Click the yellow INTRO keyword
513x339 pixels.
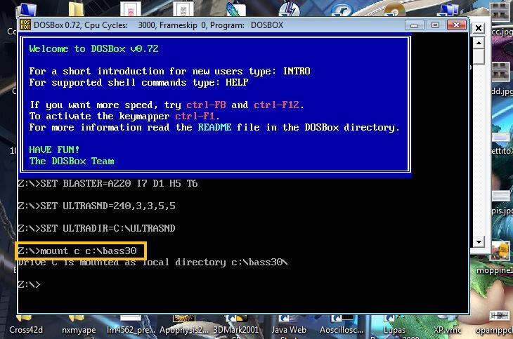coord(297,71)
